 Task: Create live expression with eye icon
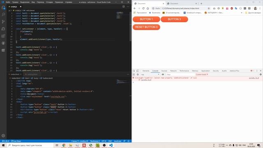coord(163,74)
